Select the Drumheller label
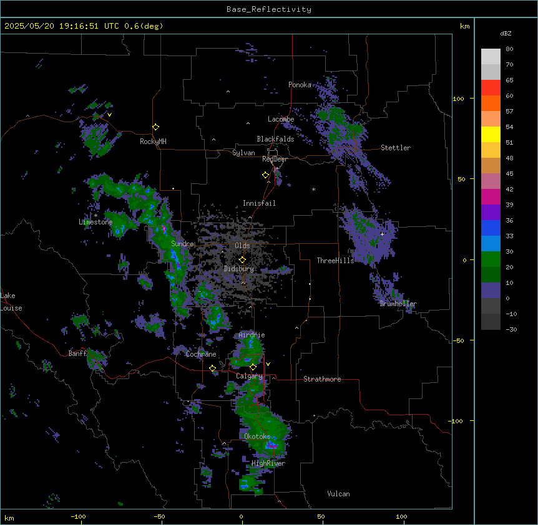 click(x=398, y=304)
